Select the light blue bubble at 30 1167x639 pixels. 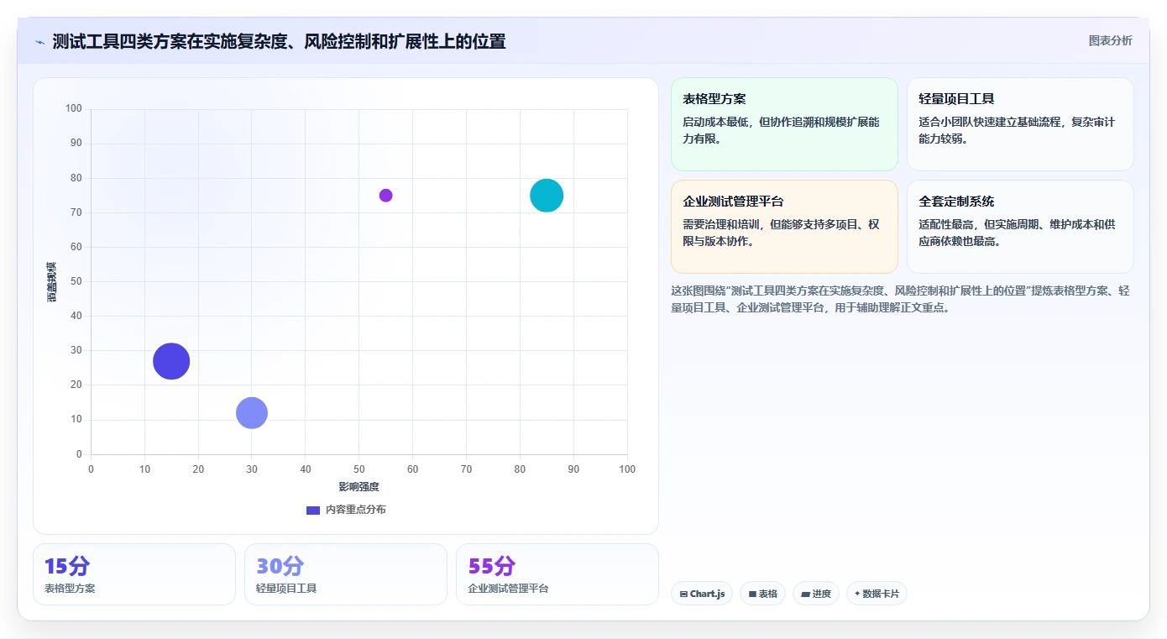click(x=252, y=412)
